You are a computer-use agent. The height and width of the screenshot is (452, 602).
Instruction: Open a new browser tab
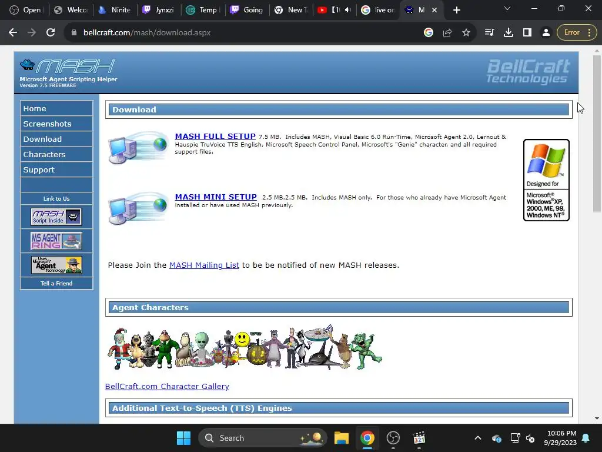pos(456,10)
